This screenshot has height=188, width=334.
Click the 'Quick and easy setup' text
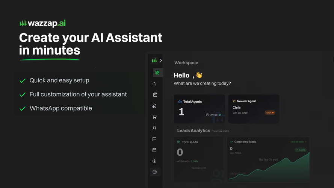59,80
